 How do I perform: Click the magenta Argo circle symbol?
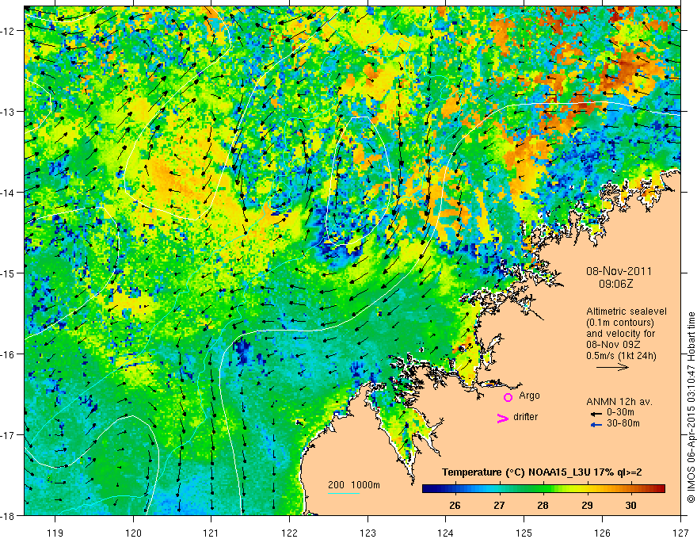coord(508,397)
